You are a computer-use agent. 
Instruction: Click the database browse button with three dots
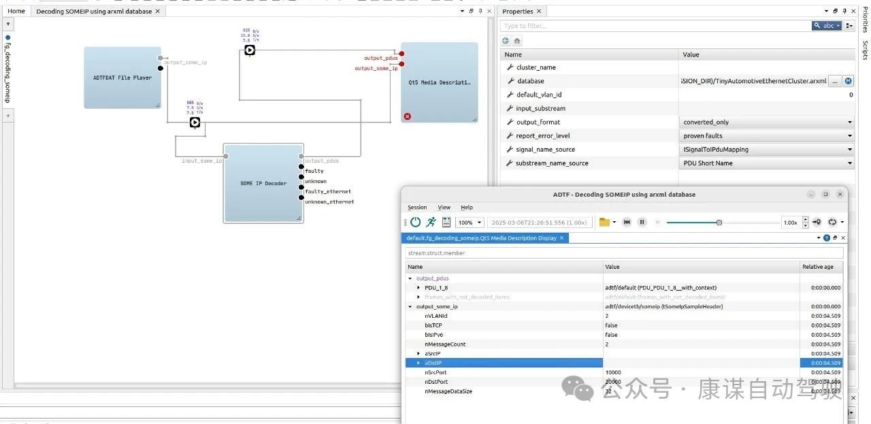(834, 80)
